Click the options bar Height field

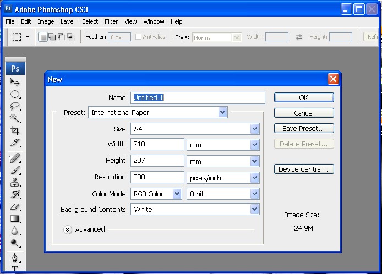pos(341,37)
